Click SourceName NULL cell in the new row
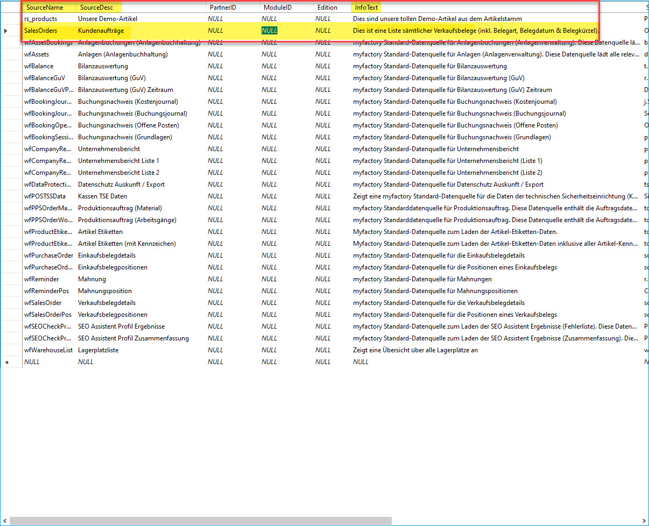Screen dimensions: 649x526 [x=32, y=362]
